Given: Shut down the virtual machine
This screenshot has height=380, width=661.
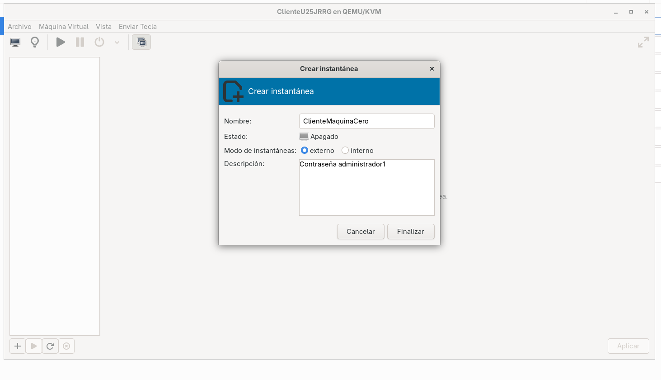Looking at the screenshot, I should tap(99, 43).
